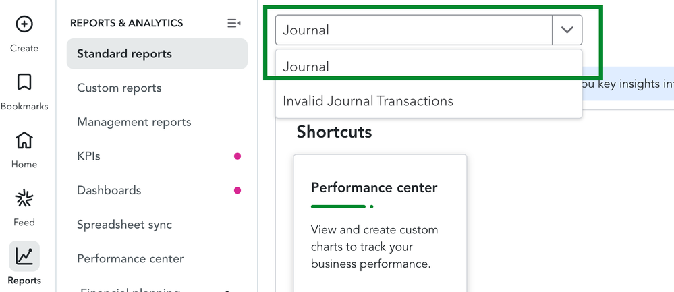Click the Performance center shortcut card
Viewport: 674px width, 292px height.
coord(380,223)
